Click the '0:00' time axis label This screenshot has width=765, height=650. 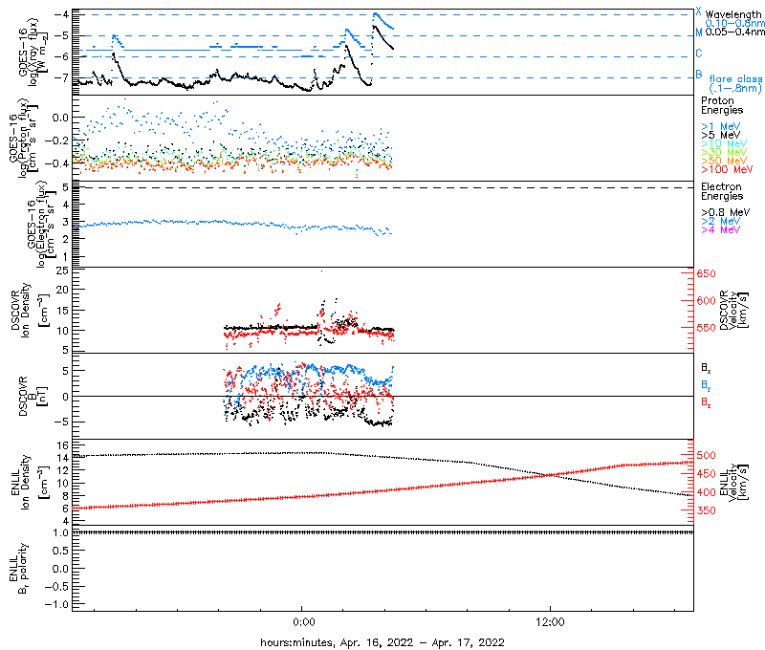pyautogui.click(x=303, y=621)
